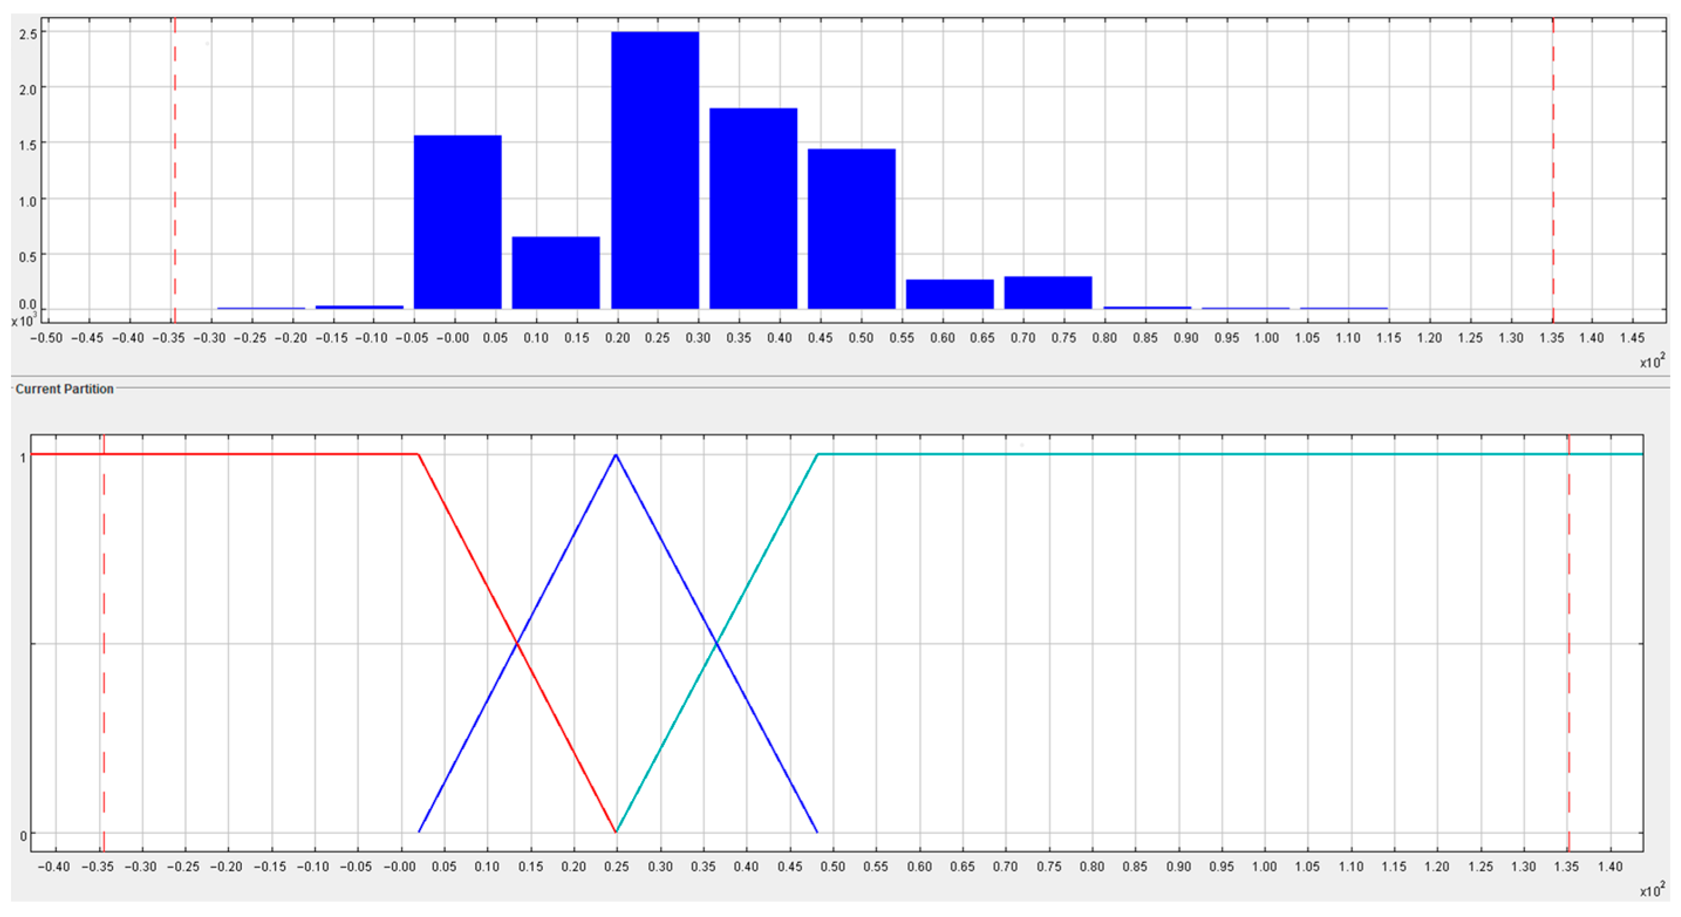Click the blue triangle's right base endpoint
1681x917 pixels.
click(817, 832)
